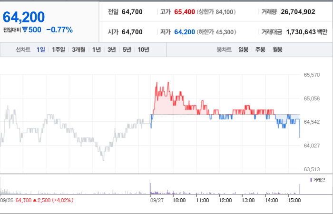Click the 13:00 time axis label
The width and height of the screenshot is (333, 214).
pos(248,200)
